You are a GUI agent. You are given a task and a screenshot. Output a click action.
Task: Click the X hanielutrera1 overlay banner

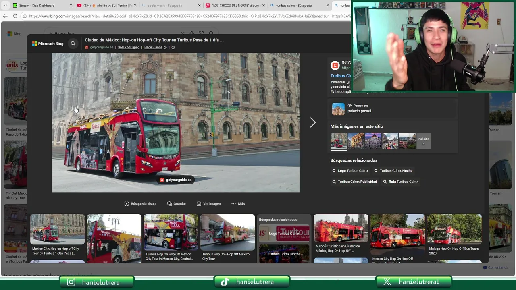pos(414,282)
